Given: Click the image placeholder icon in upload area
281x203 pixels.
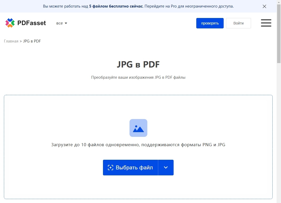Looking at the screenshot, I should [138, 128].
